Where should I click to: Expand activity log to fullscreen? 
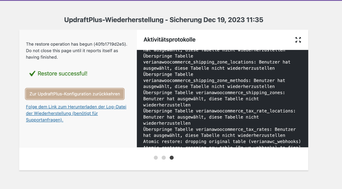point(298,40)
